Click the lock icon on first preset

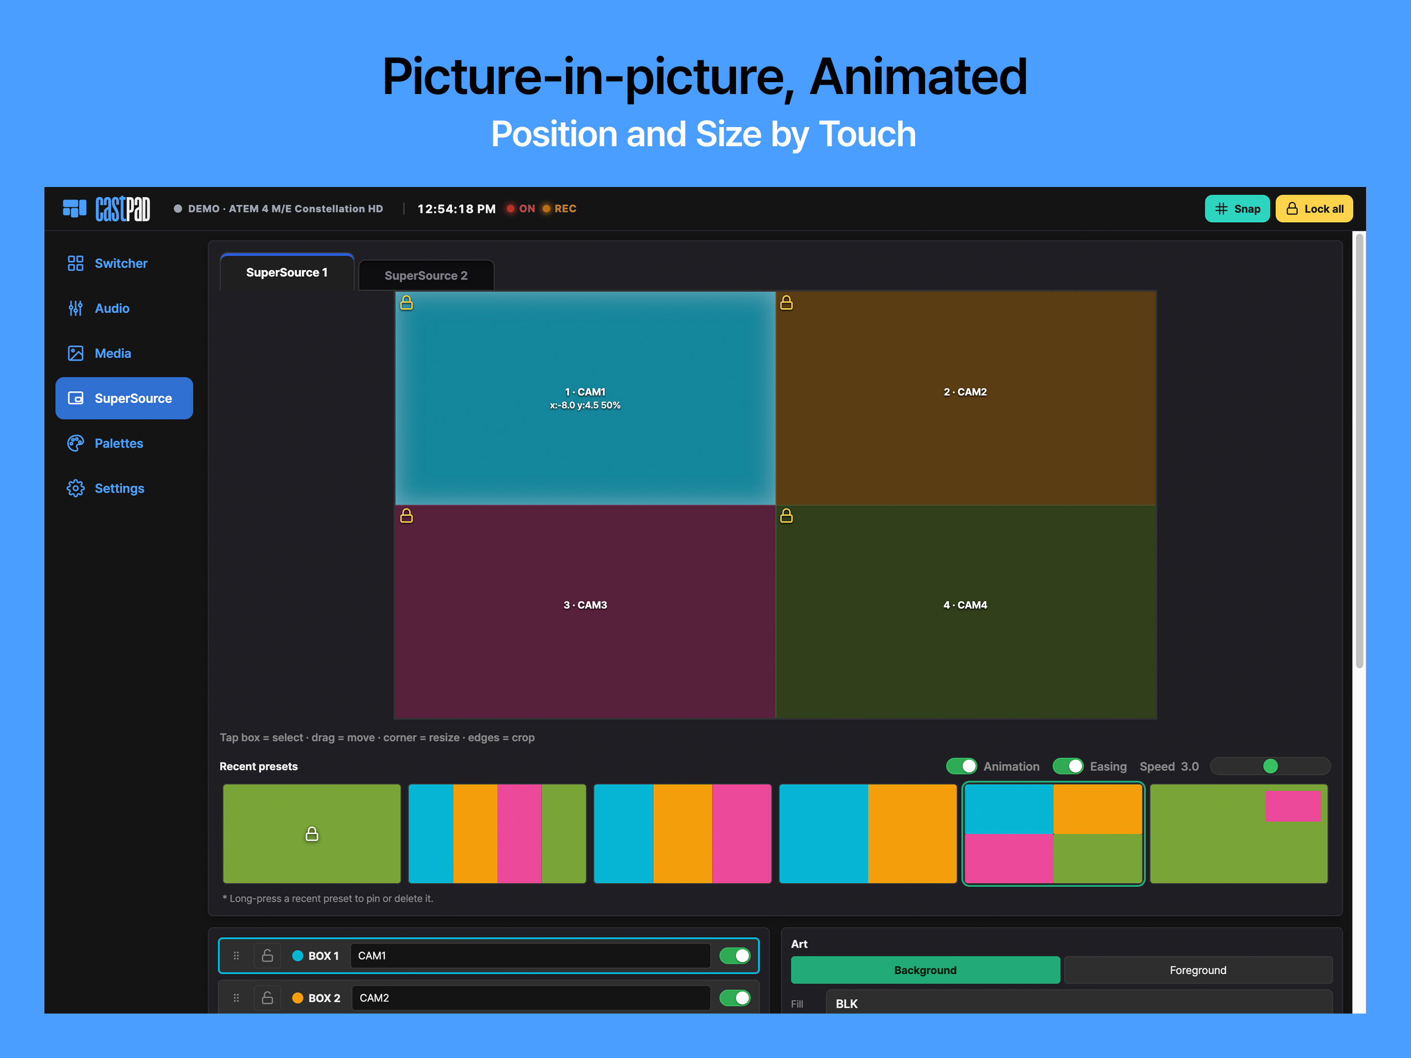coord(312,833)
